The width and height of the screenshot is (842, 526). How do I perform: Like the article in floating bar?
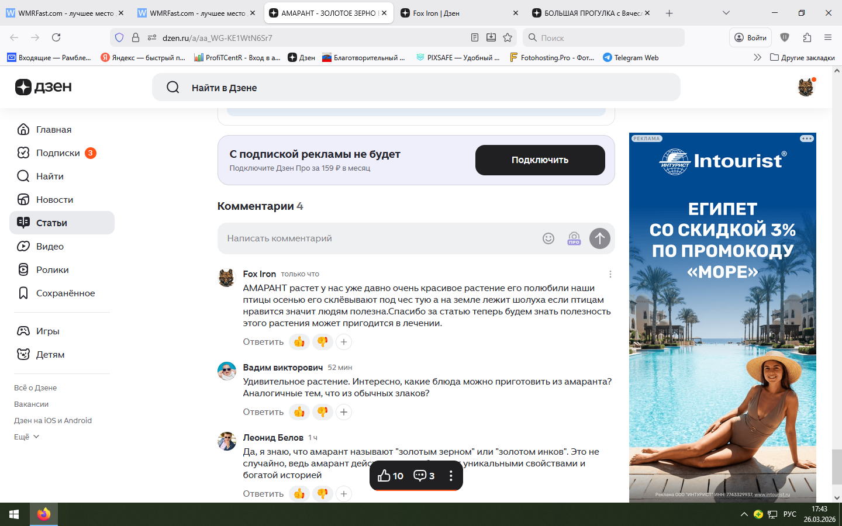tap(391, 476)
